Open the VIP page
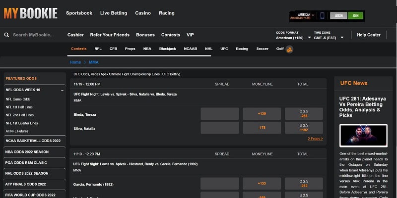This screenshot has height=198, width=397. pos(190,35)
